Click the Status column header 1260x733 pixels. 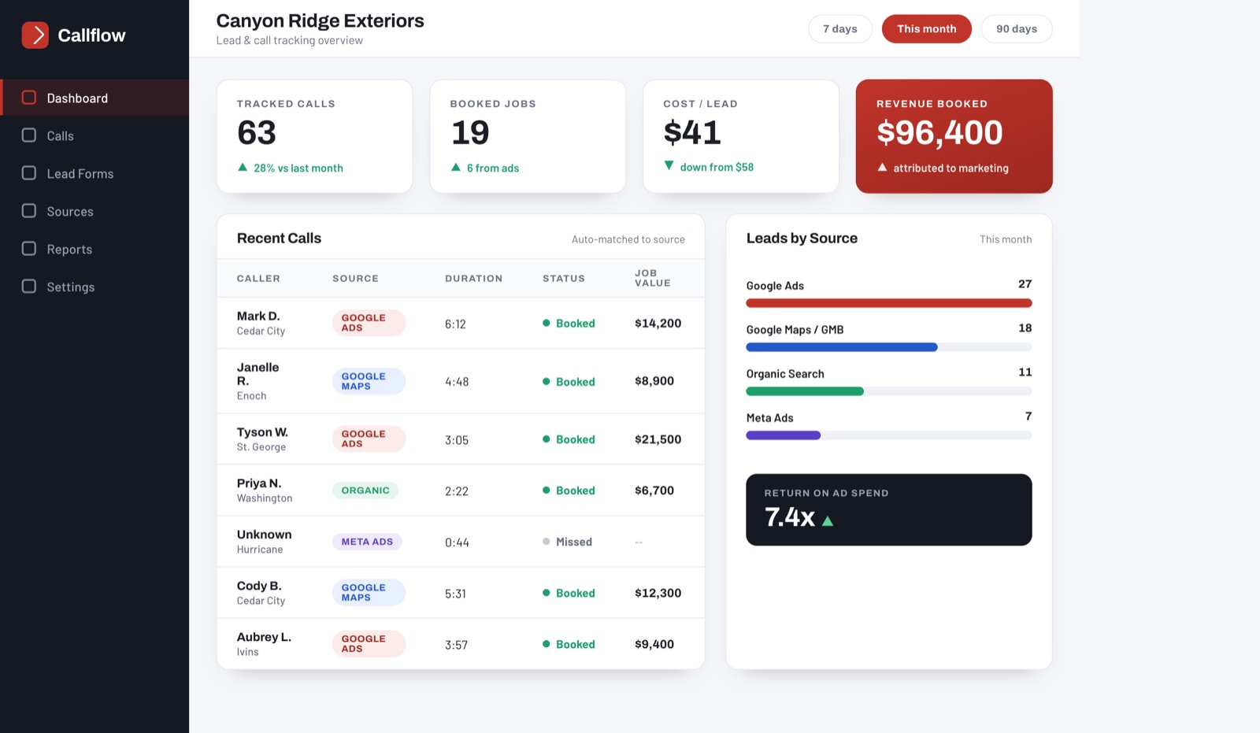pyautogui.click(x=564, y=278)
